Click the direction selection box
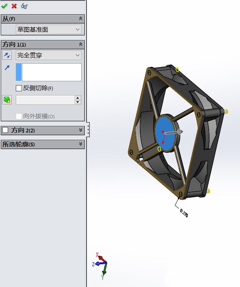The image size is (240, 287). 49,72
